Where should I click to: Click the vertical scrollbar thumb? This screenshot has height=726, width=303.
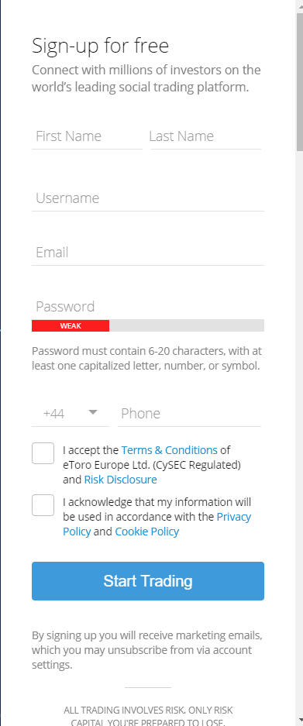click(x=299, y=81)
